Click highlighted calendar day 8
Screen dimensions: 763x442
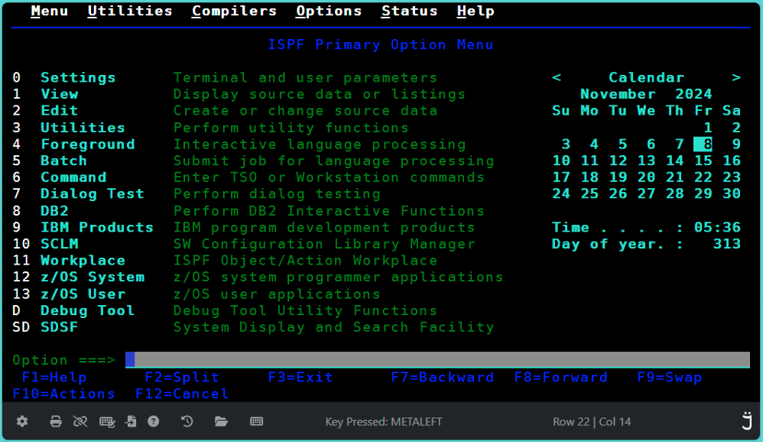pyautogui.click(x=703, y=144)
